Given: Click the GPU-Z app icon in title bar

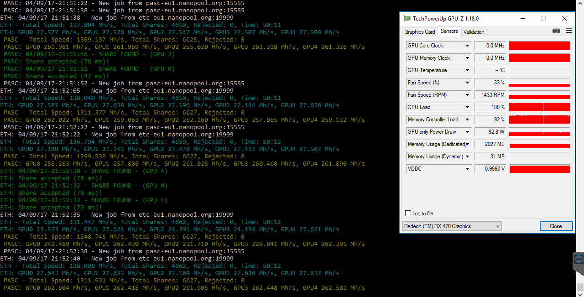Looking at the screenshot, I should point(407,19).
